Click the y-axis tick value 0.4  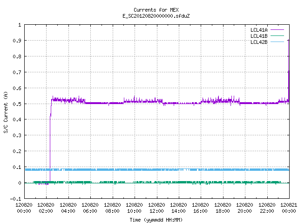click(x=17, y=119)
